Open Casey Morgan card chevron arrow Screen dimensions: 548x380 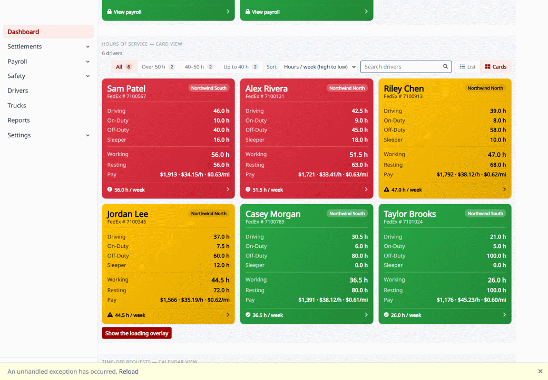click(366, 314)
